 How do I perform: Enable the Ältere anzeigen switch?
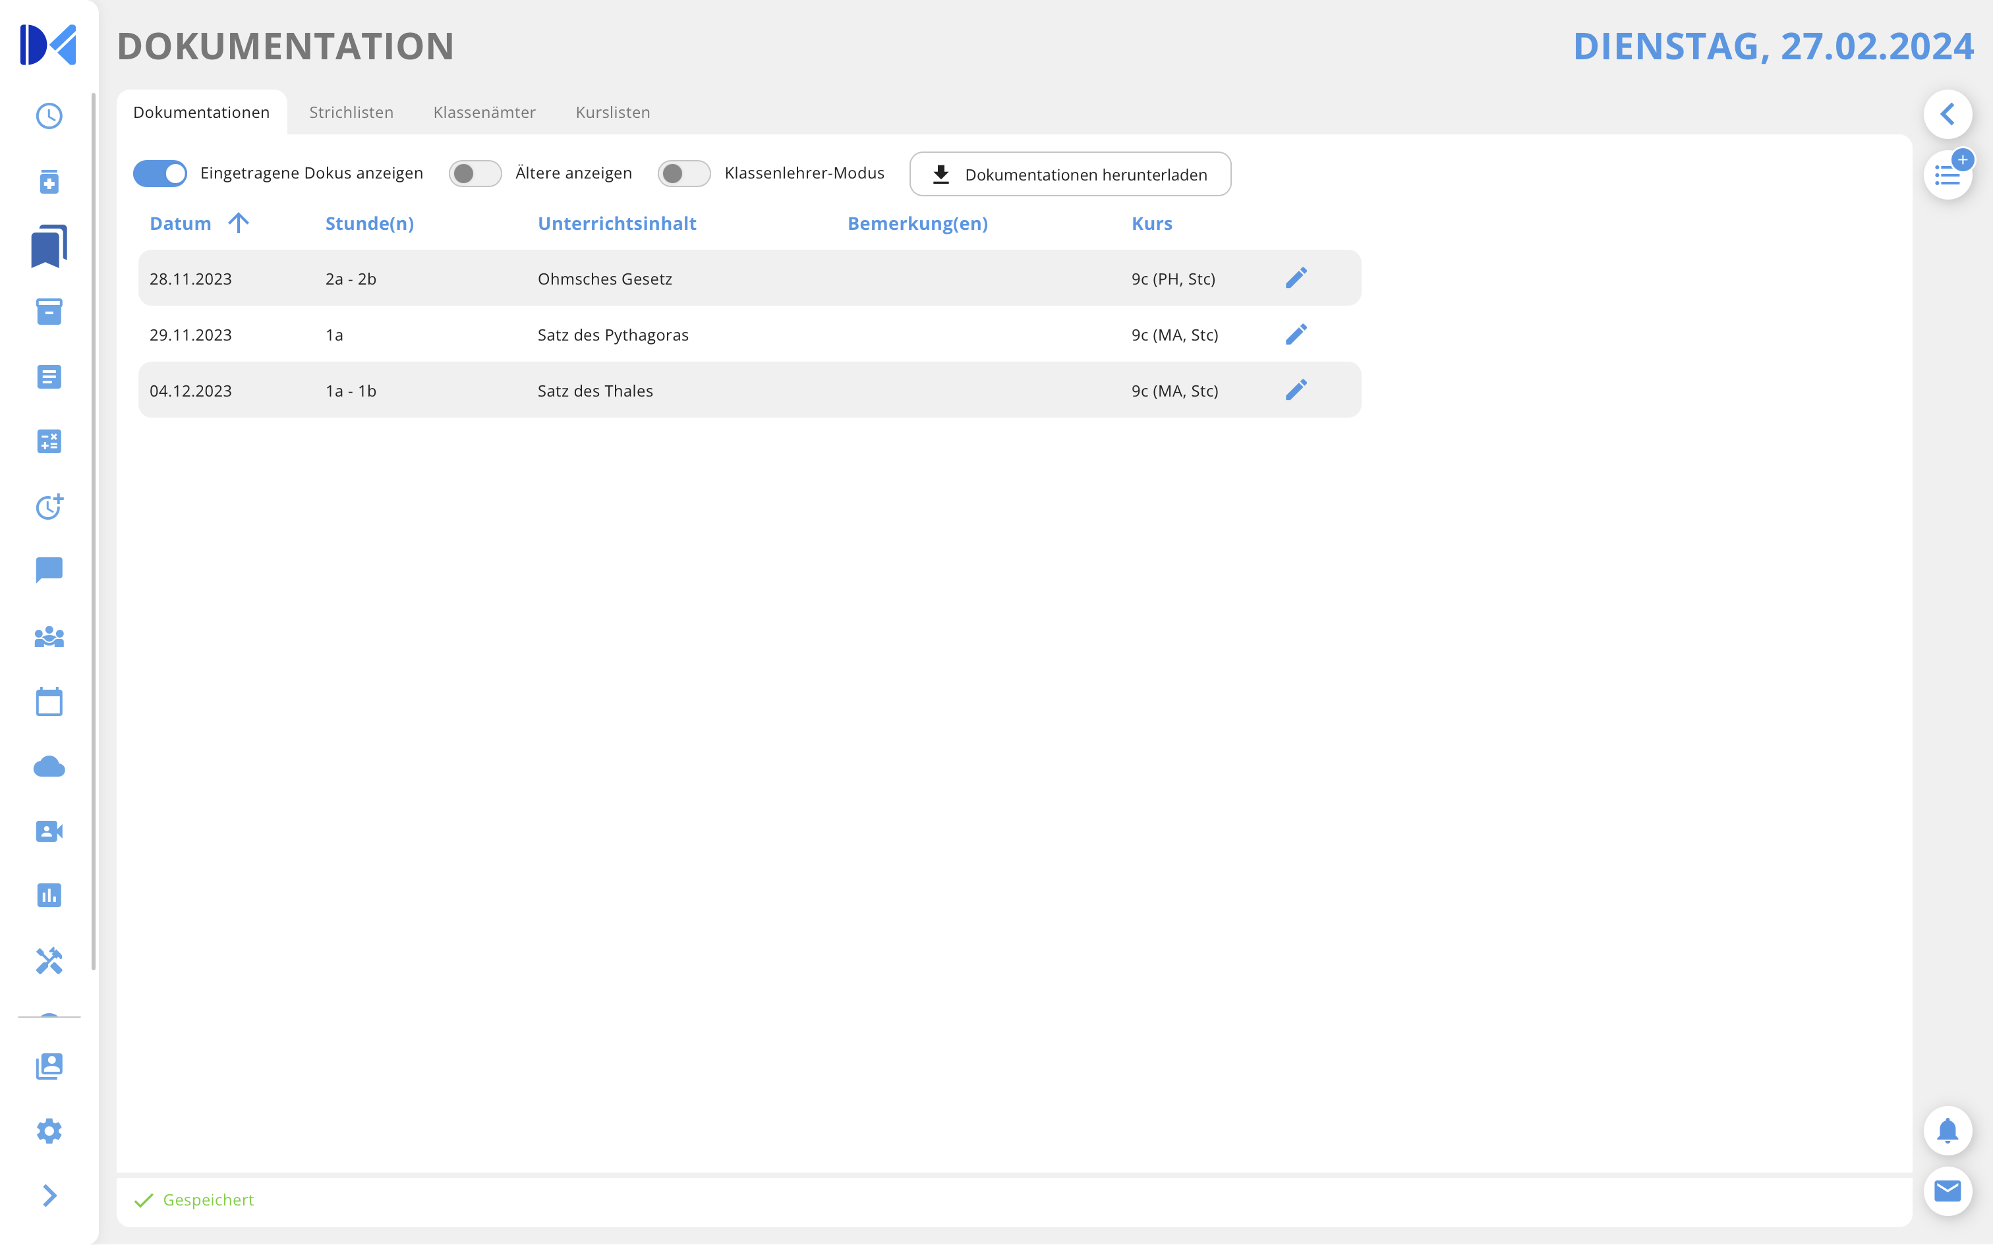tap(475, 174)
